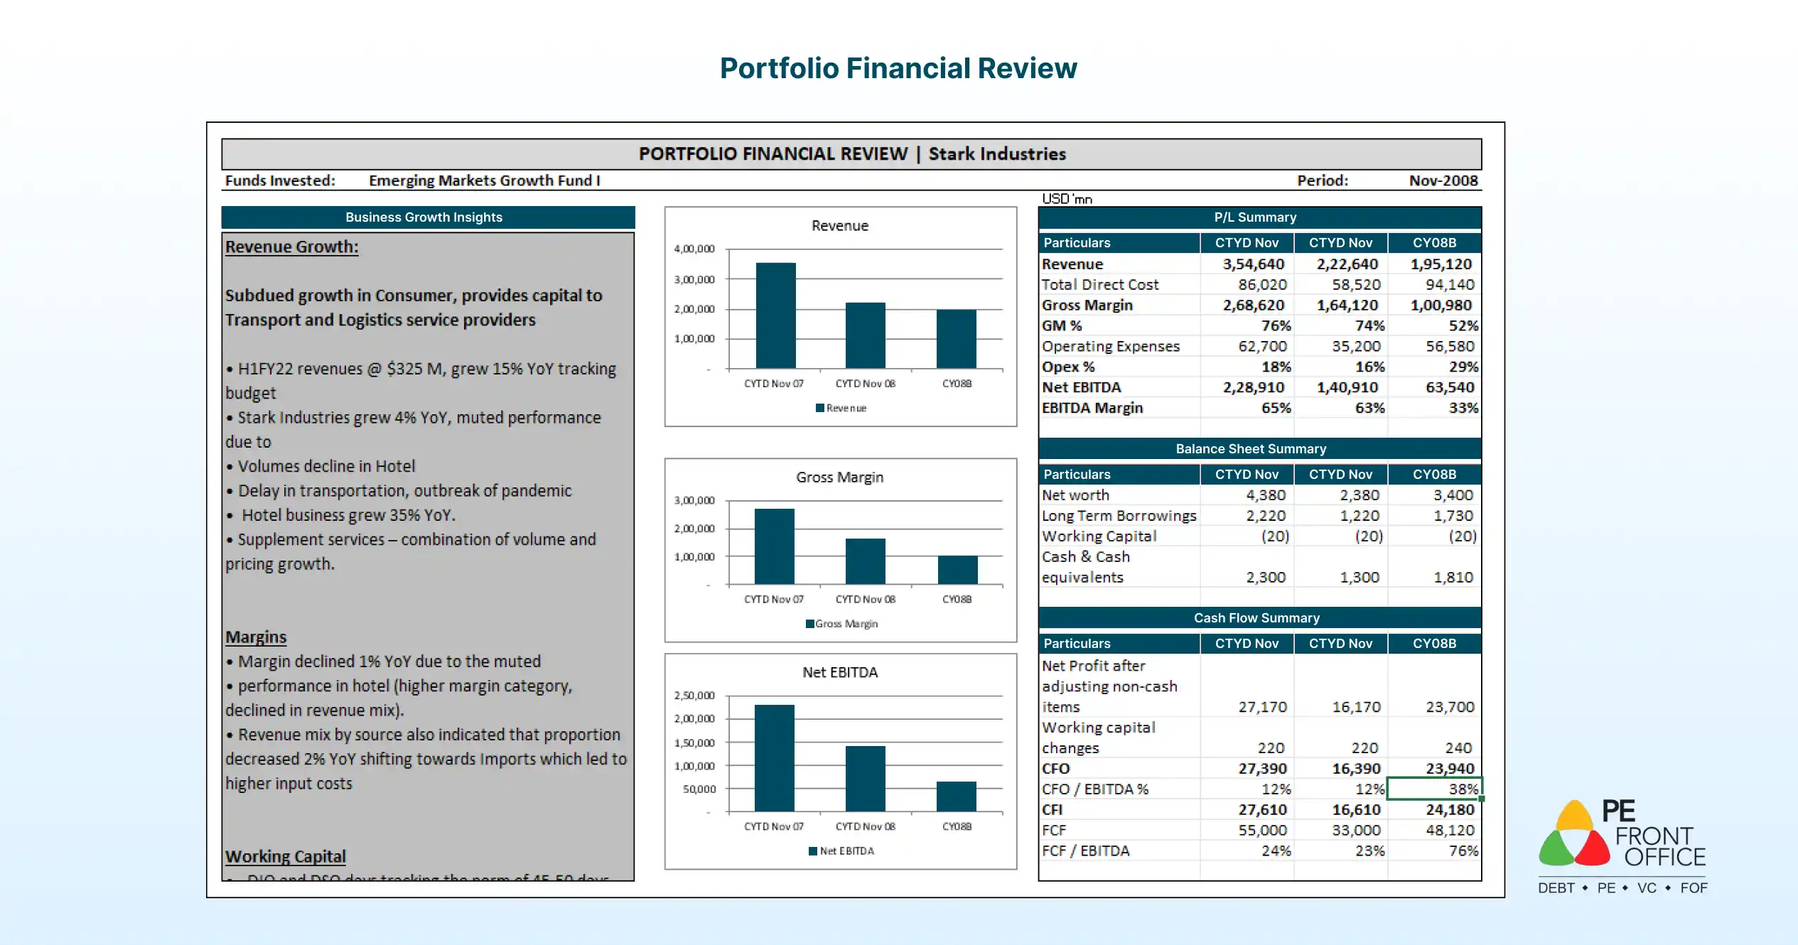Click the Revenue value 1,95,120
This screenshot has width=1798, height=945.
(1441, 264)
